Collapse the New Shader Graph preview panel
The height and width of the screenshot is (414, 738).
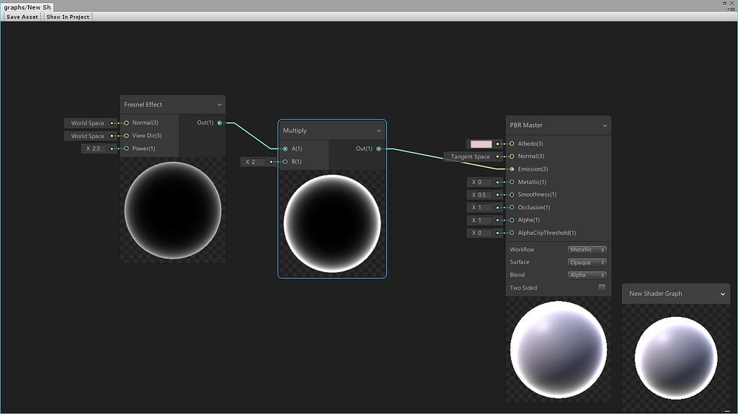pyautogui.click(x=723, y=294)
